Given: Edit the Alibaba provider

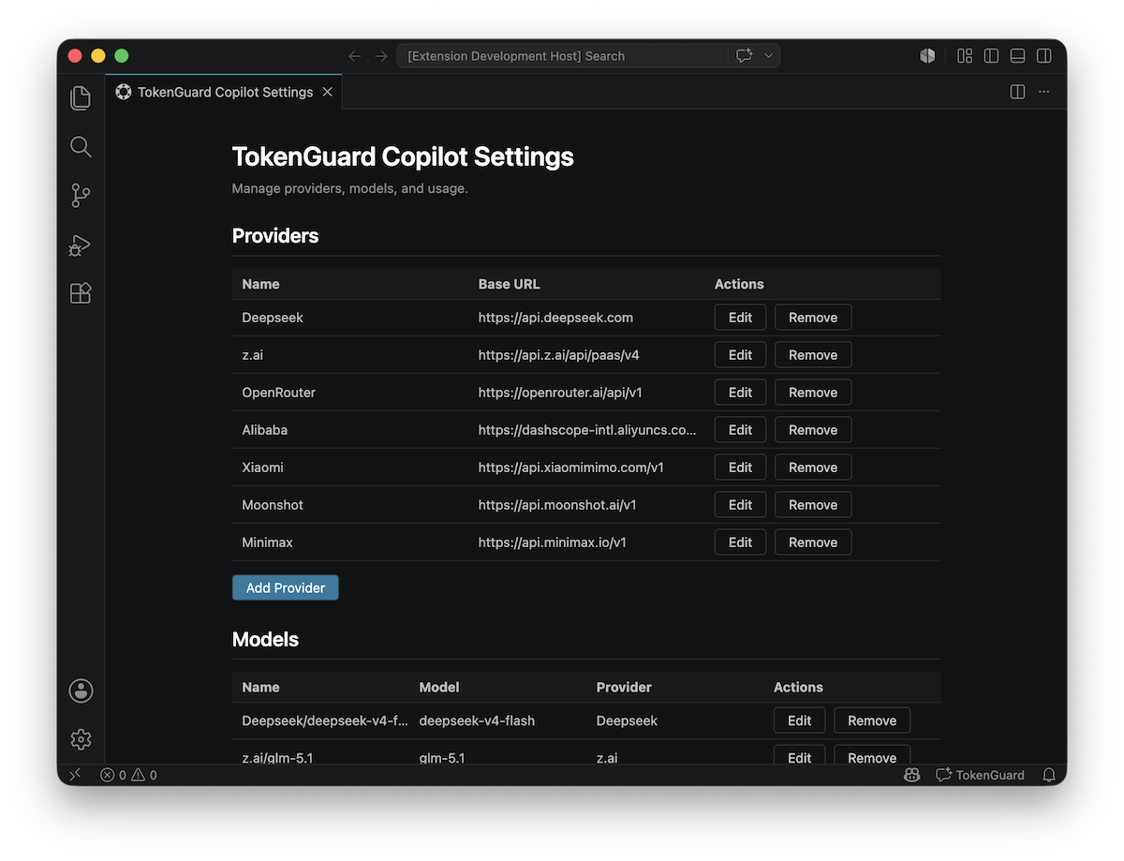Looking at the screenshot, I should [740, 430].
